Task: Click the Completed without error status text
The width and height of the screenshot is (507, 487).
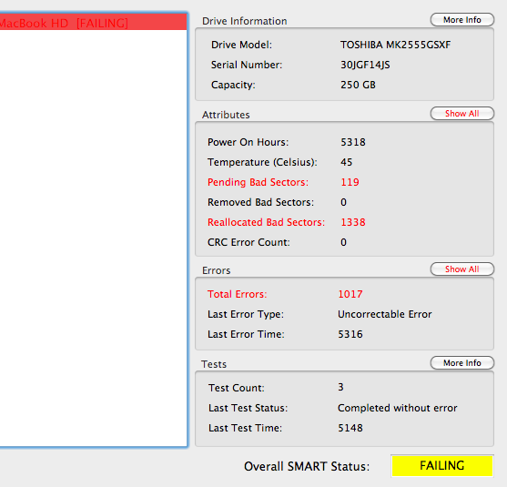Action: click(398, 408)
